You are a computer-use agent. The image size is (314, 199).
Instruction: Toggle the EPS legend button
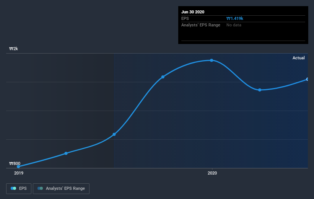click(19, 188)
